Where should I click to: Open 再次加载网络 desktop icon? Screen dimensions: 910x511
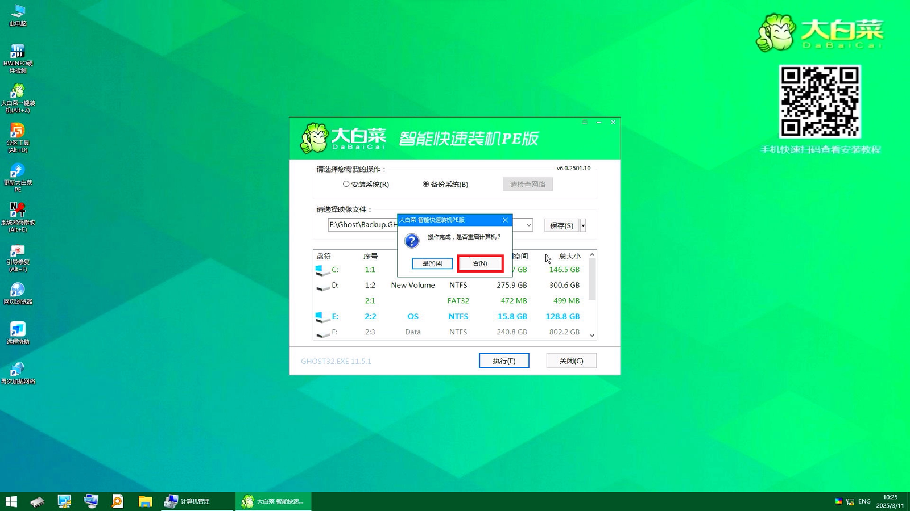pyautogui.click(x=18, y=373)
